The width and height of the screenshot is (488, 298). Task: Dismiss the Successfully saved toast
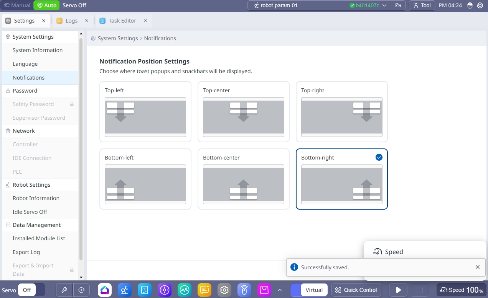477,267
